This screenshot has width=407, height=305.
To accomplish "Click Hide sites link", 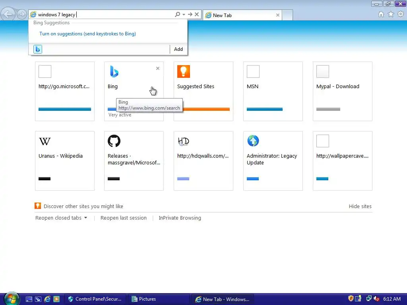I will (360, 207).
